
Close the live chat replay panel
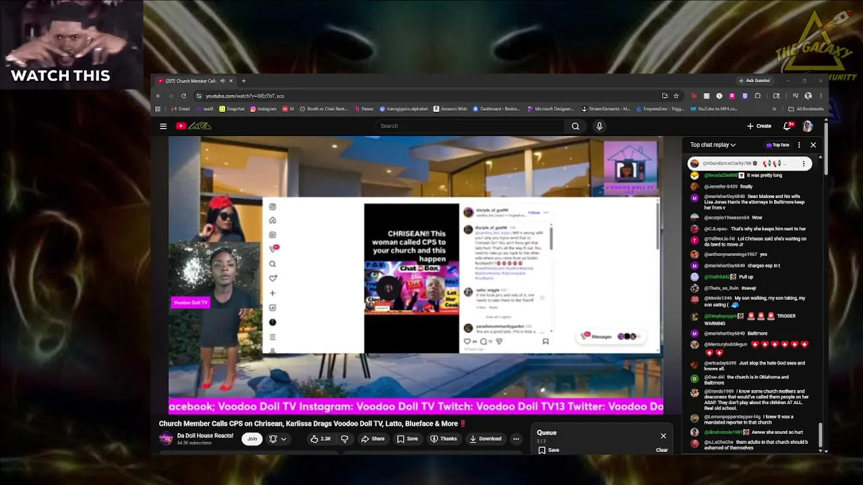tap(813, 145)
